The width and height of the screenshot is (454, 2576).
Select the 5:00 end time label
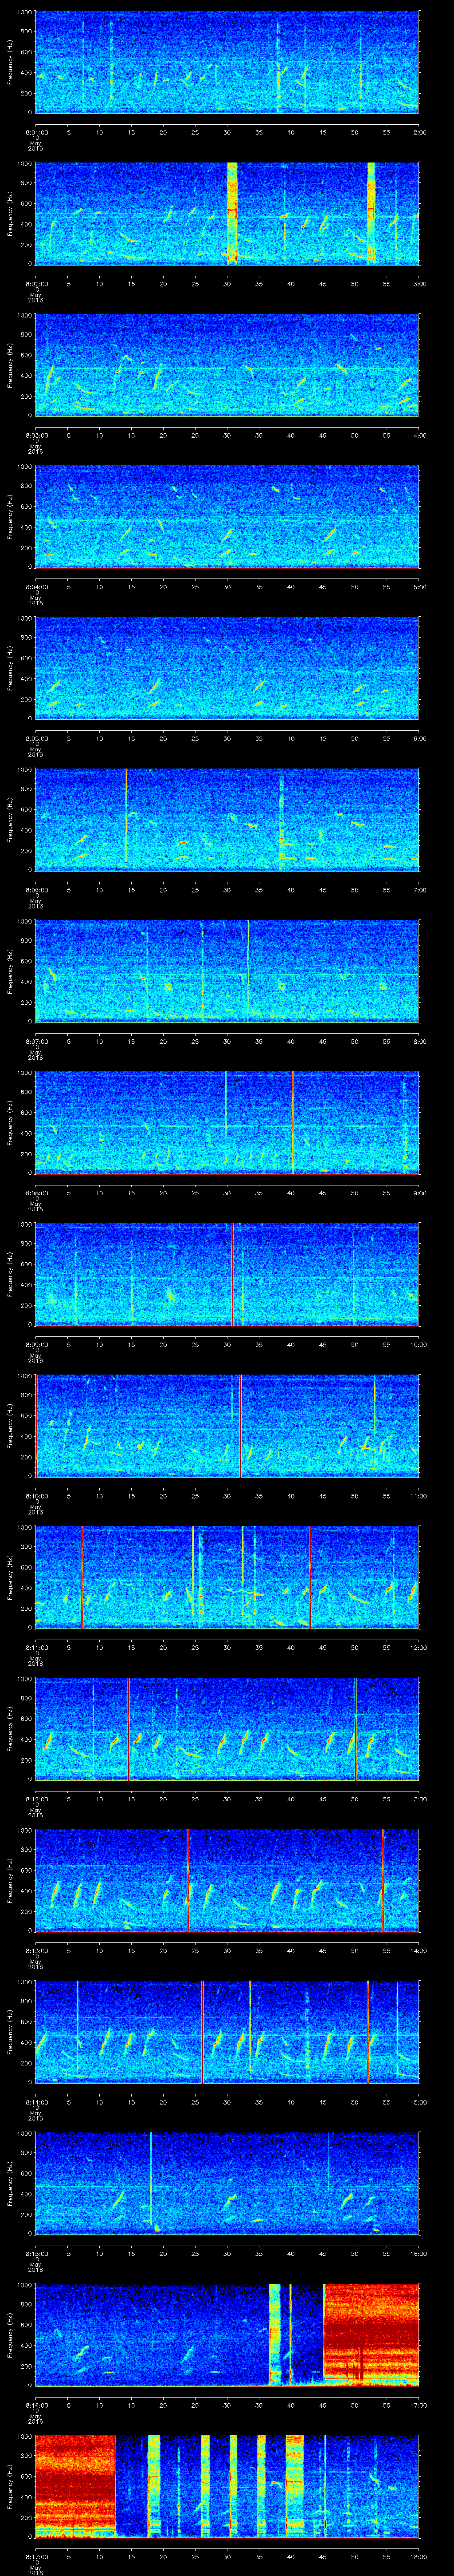pos(419,586)
